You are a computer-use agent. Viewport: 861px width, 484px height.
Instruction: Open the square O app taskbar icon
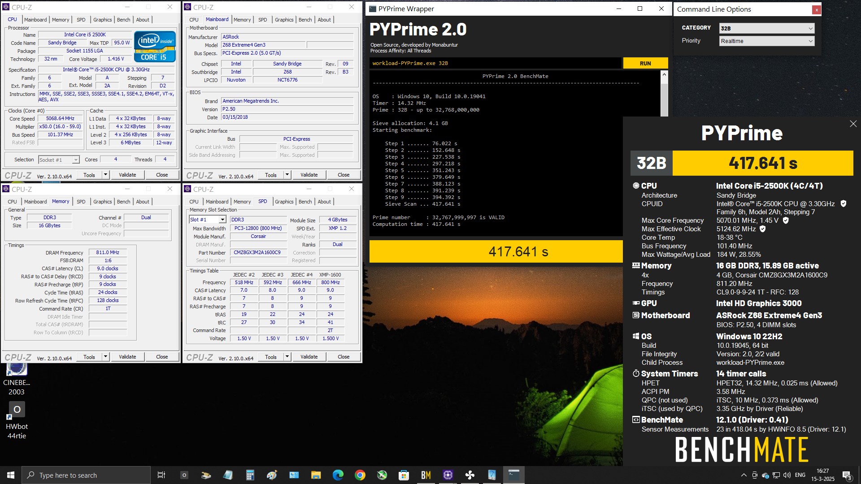184,475
